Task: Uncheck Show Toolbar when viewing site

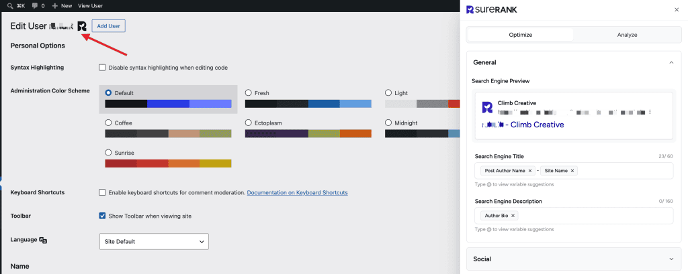Action: [x=102, y=216]
